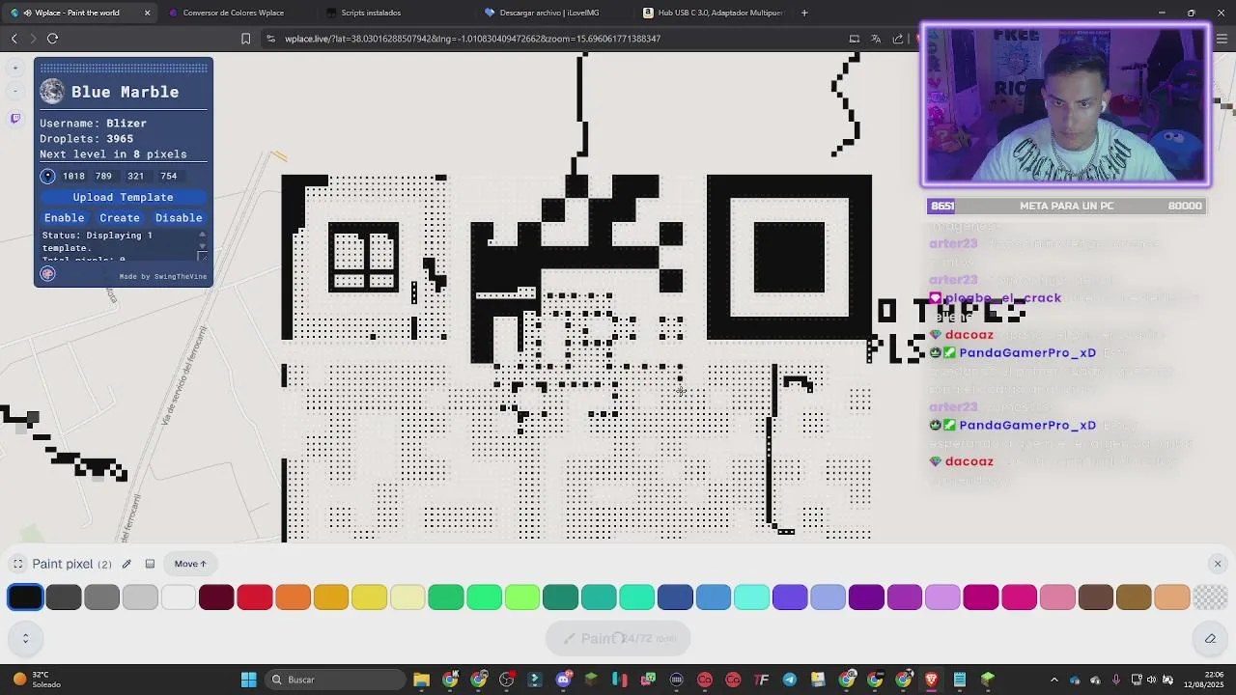Viewport: 1236px width, 695px height.
Task: Click the wplace.live address bar URL
Action: [x=472, y=39]
